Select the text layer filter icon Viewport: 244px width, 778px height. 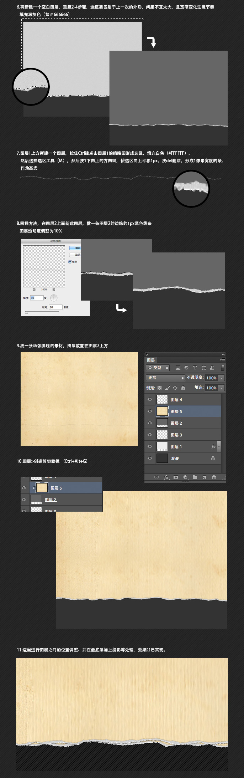195,368
